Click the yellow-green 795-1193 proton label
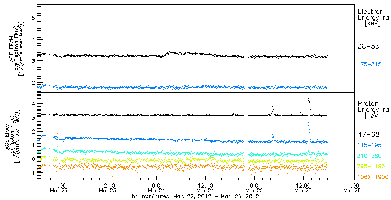Screen dimensions: 391x200 point(371,166)
